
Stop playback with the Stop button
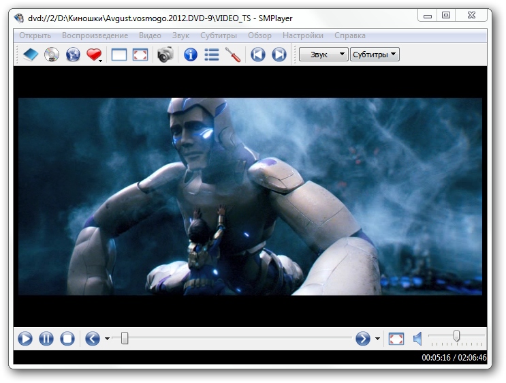pos(67,339)
